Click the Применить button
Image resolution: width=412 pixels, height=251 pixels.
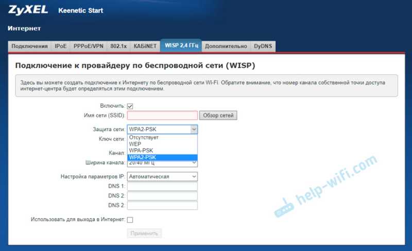(144, 233)
